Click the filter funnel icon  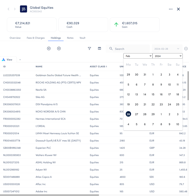coord(89,49)
